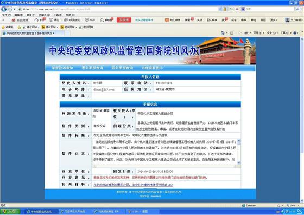This screenshot has width=304, height=215.
Task: Expand the 更多 dropdown in Weibo toolbar
Action: (274, 20)
